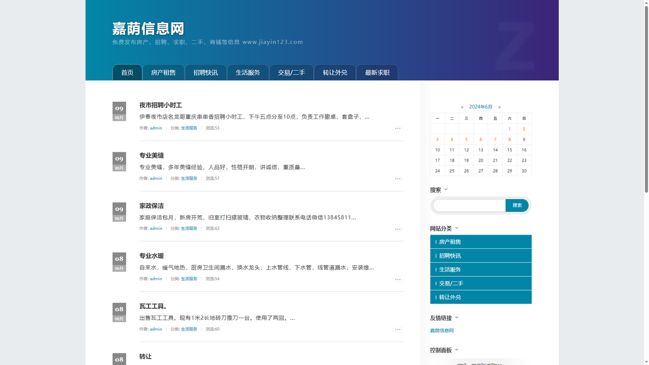Collapse the 友情链接 sidebar section arrow
The width and height of the screenshot is (649, 365).
tap(457, 318)
